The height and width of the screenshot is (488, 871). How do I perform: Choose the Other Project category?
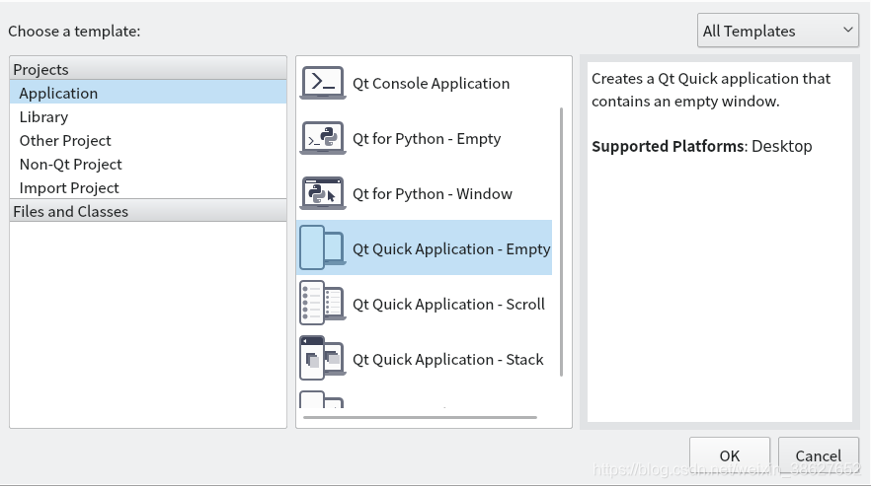65,140
